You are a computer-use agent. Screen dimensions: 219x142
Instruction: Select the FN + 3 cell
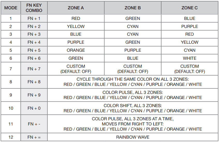(34, 34)
